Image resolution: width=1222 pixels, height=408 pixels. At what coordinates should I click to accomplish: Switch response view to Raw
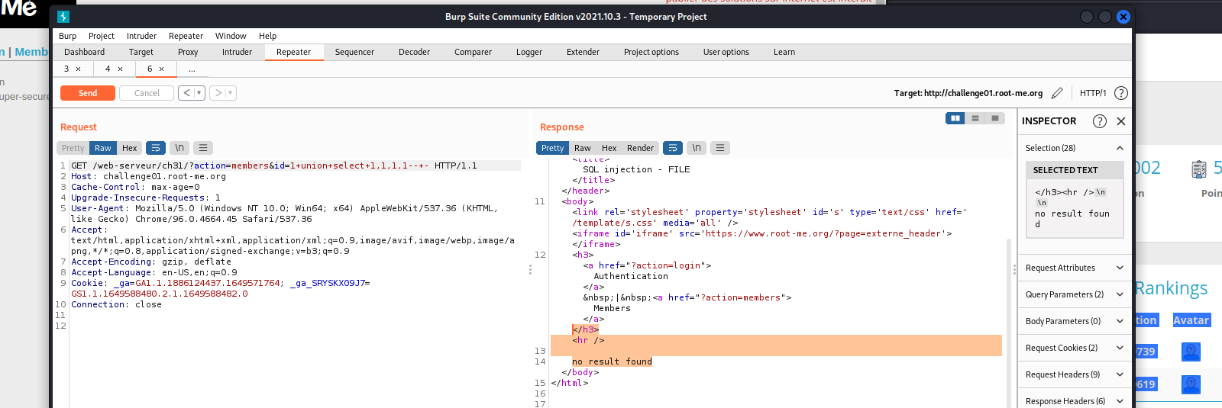[583, 148]
